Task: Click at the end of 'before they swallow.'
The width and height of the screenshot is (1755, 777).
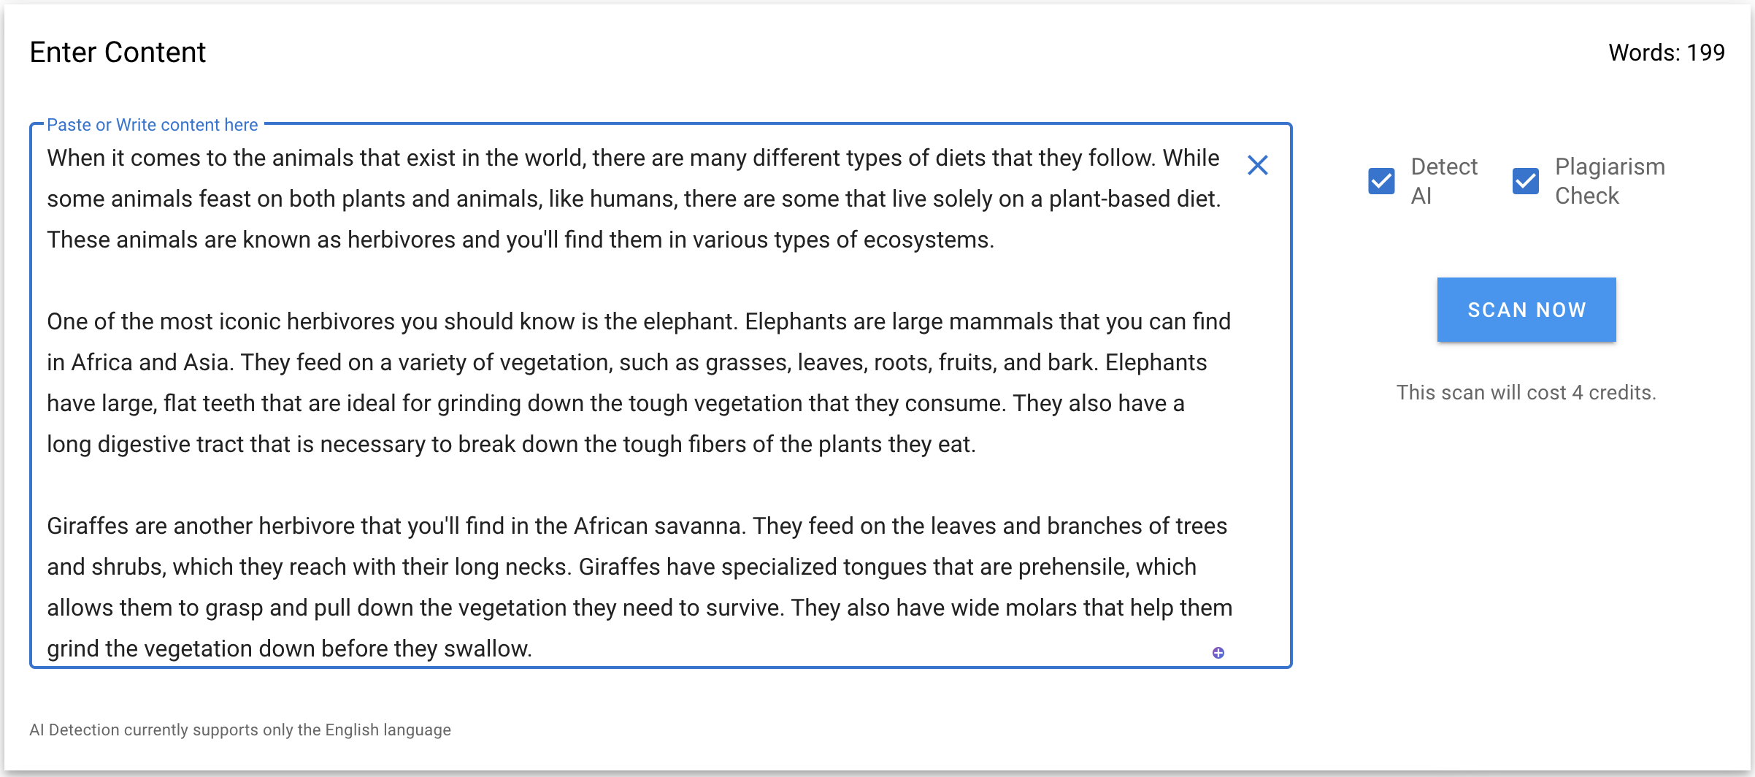Action: pyautogui.click(x=532, y=649)
